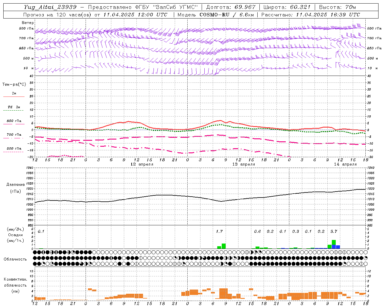Click the 0.3 precipitation total
The width and height of the screenshot is (383, 306).
(296, 231)
